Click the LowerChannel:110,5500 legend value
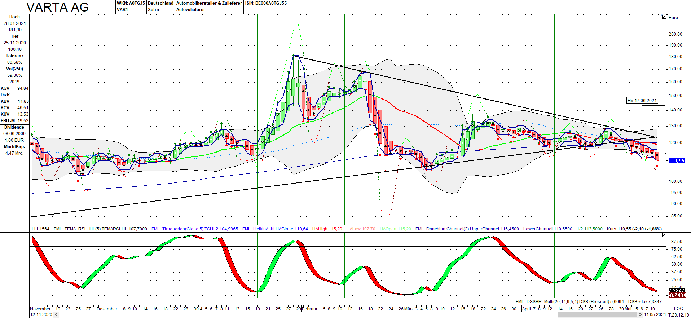The image size is (691, 318). pos(548,229)
